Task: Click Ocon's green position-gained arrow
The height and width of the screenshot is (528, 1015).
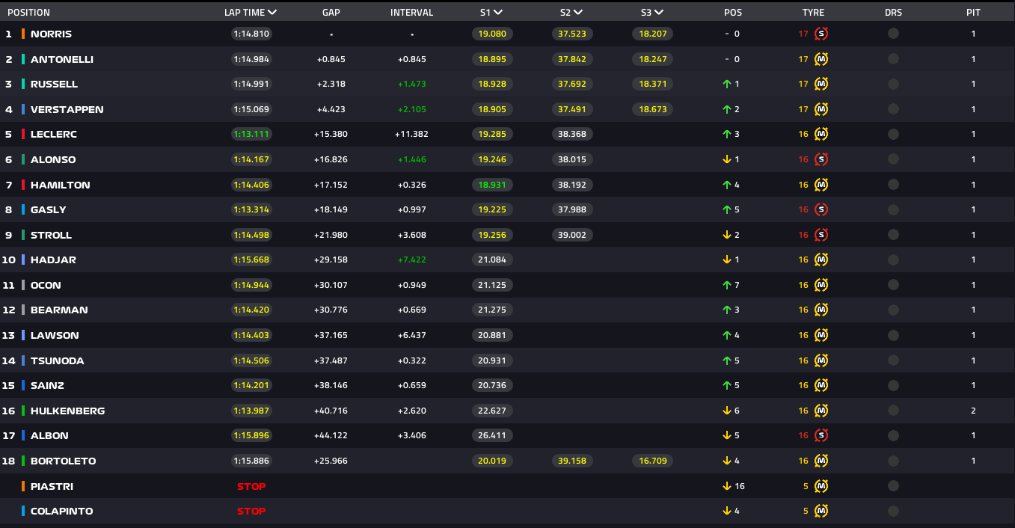Action: 726,285
